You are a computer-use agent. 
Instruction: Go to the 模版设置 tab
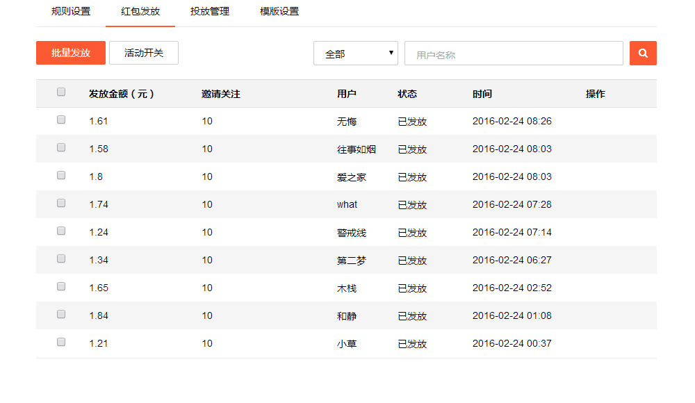tap(279, 12)
